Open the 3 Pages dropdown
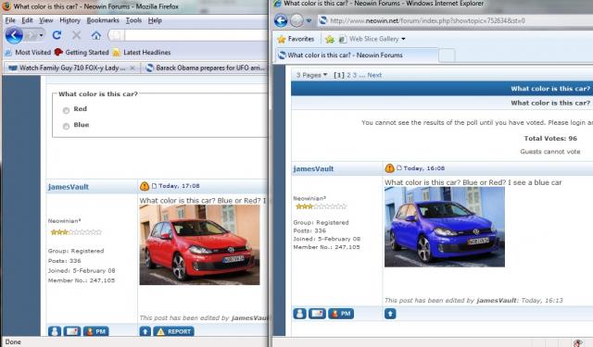The width and height of the screenshot is (593, 347). click(311, 75)
